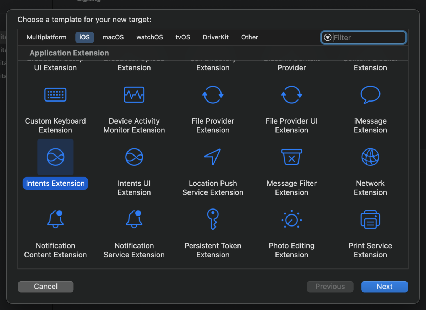Viewport: 426px width, 310px height.
Task: Click the Next button
Action: point(384,287)
